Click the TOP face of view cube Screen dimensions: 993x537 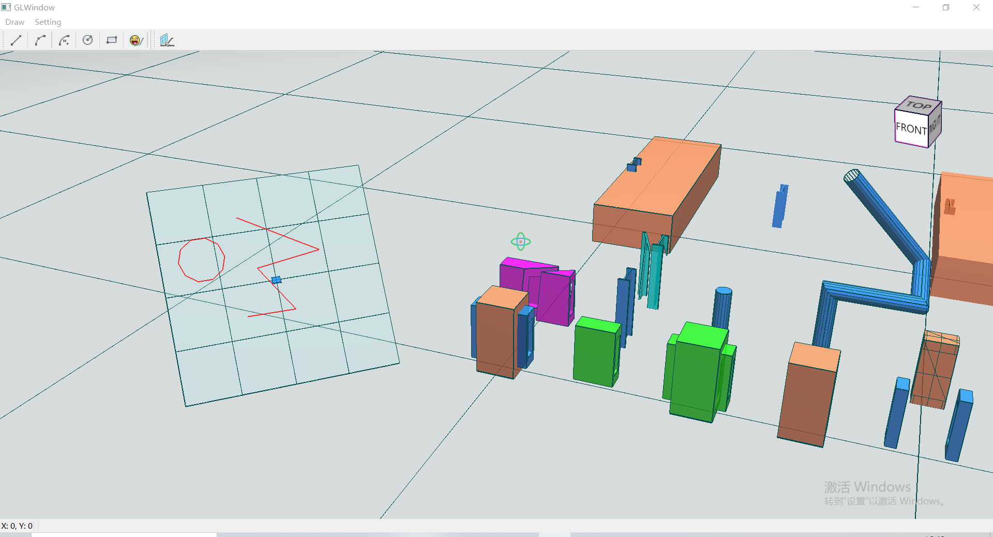[x=919, y=105]
